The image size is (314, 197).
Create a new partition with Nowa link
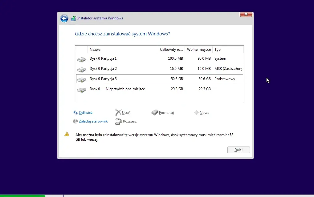204,113
